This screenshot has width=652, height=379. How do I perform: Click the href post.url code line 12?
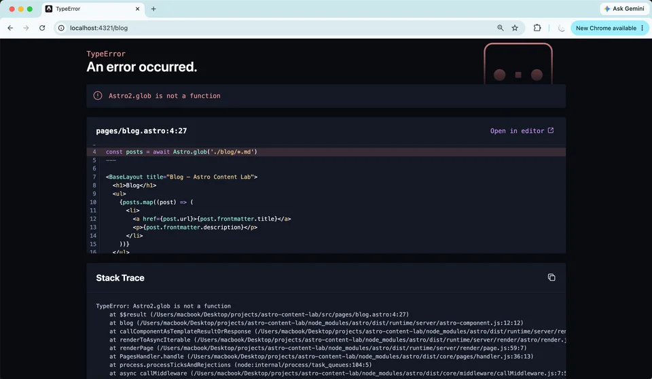[212, 219]
